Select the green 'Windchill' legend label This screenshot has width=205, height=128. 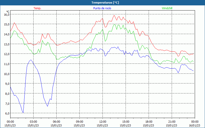point(167,8)
